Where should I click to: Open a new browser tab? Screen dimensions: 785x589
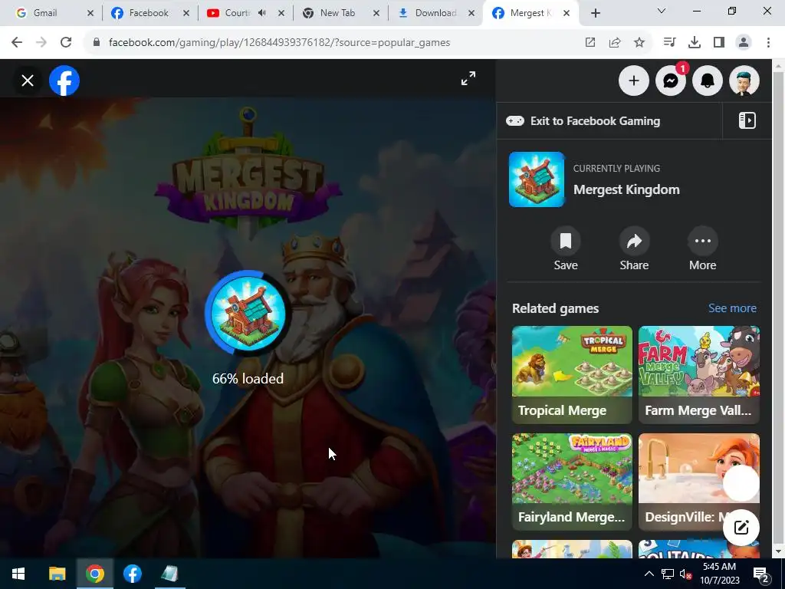(x=595, y=13)
